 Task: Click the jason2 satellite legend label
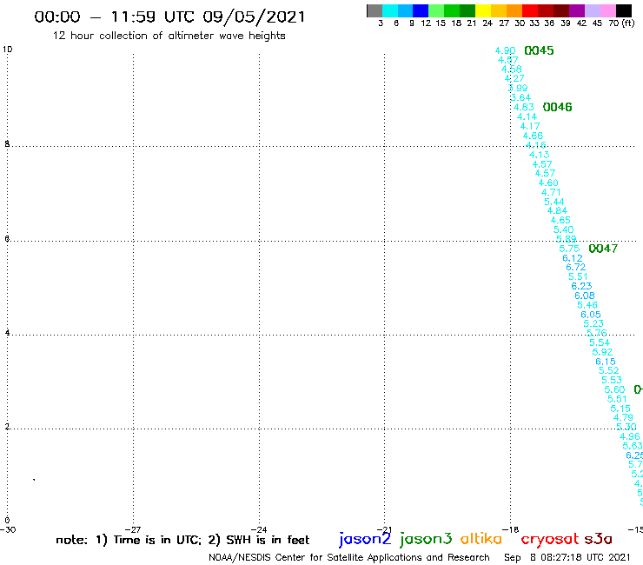tap(365, 540)
